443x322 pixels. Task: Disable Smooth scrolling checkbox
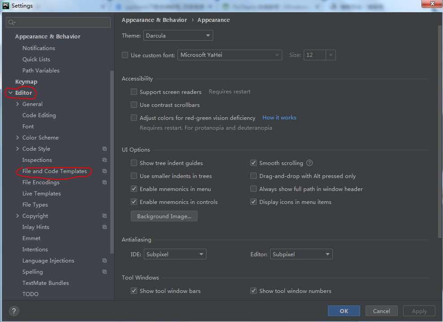(x=254, y=163)
